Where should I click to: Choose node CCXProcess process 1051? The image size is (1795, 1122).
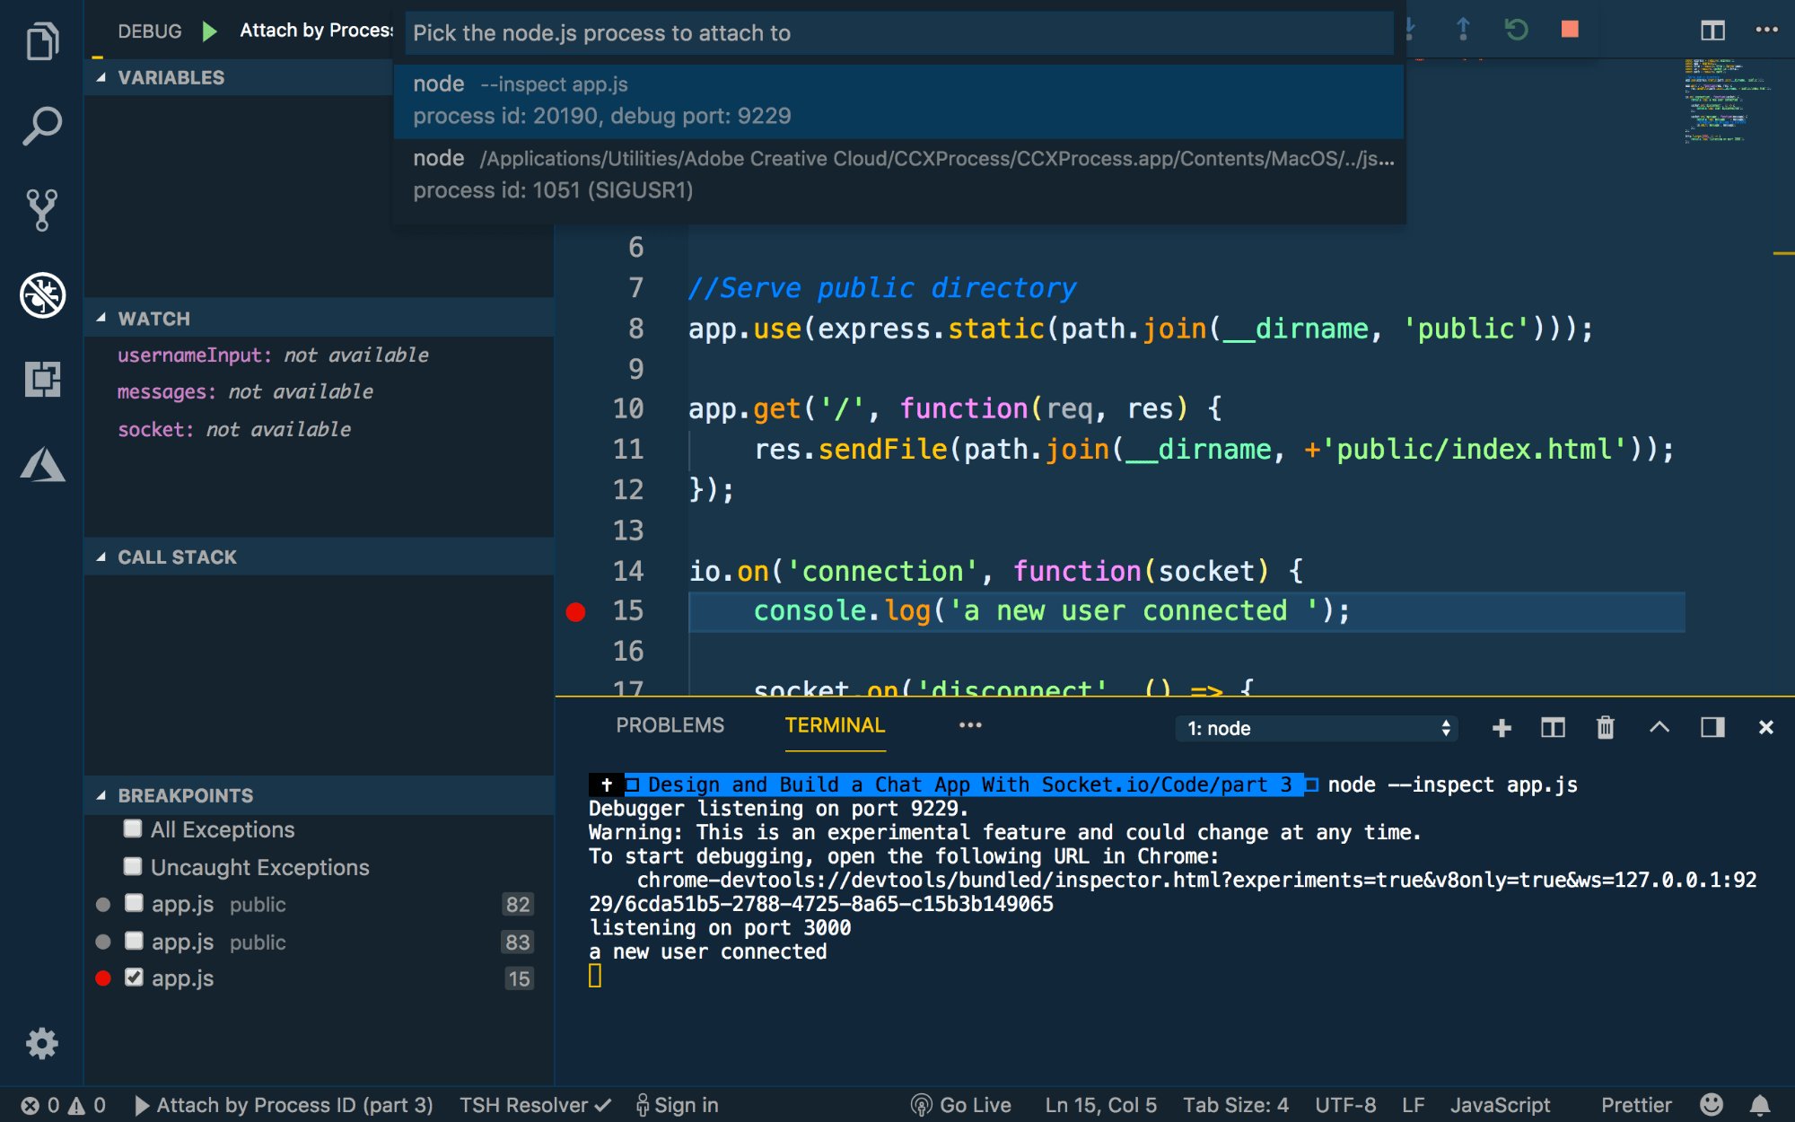pyautogui.click(x=898, y=175)
